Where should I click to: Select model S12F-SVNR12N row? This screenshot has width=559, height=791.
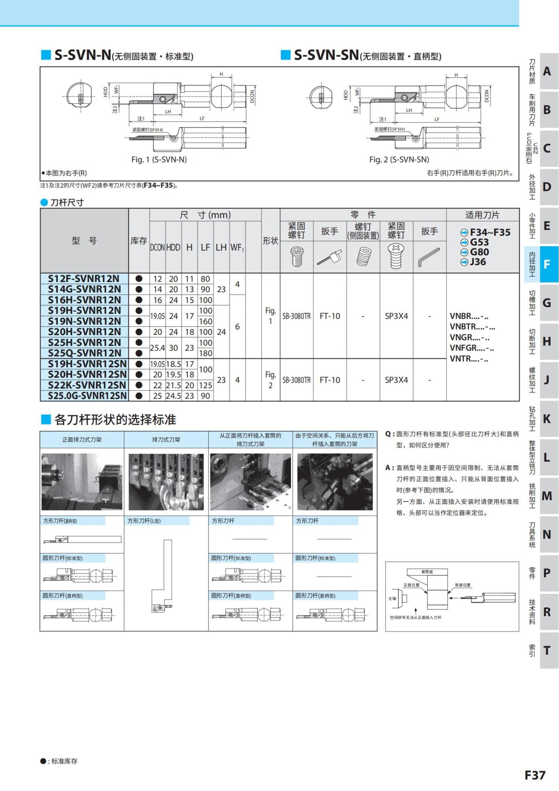click(x=84, y=279)
